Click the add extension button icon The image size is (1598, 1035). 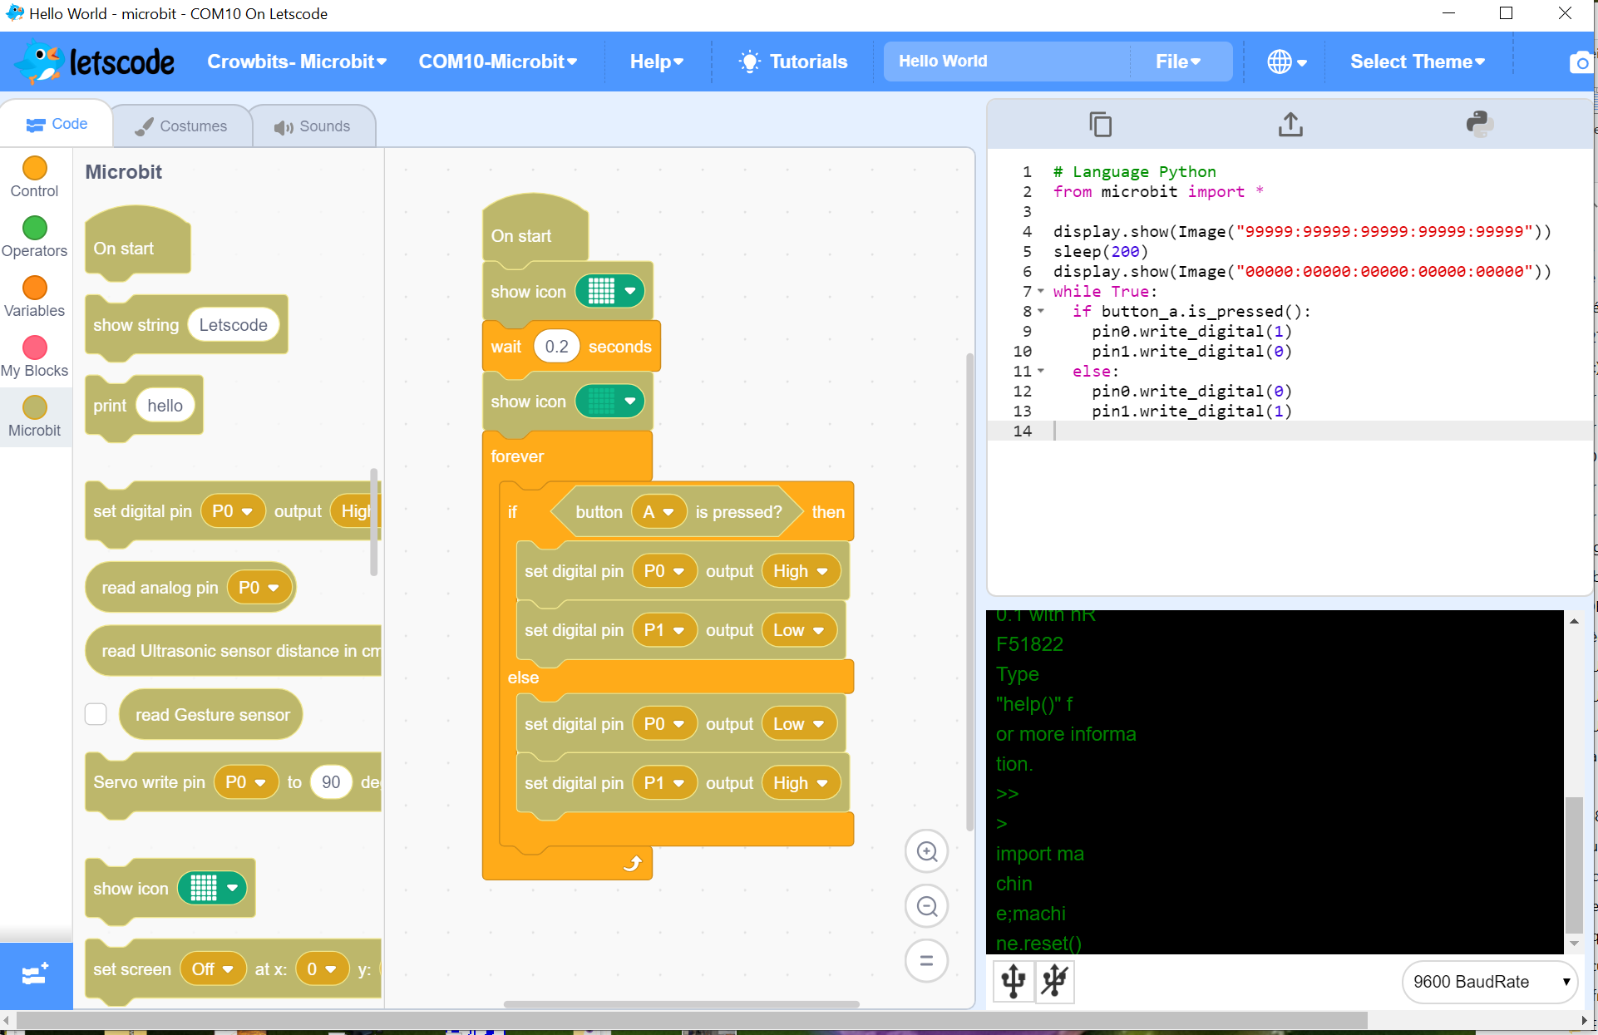tap(36, 974)
